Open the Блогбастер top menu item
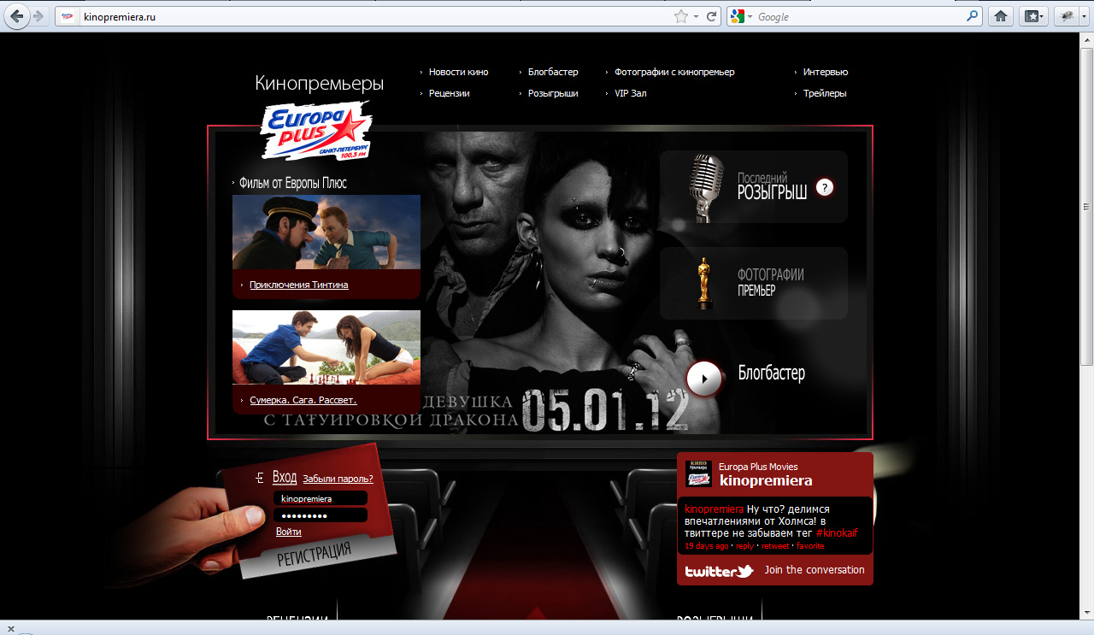The height and width of the screenshot is (635, 1094). click(553, 72)
